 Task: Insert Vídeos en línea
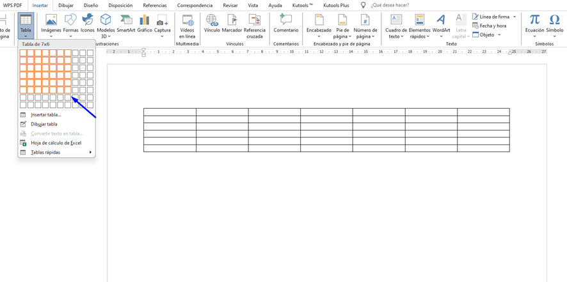(x=187, y=26)
